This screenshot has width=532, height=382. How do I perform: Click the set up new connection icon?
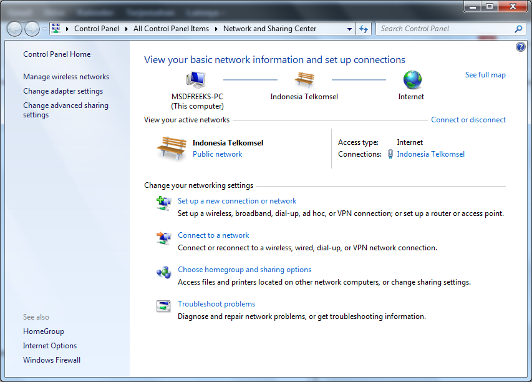point(164,203)
